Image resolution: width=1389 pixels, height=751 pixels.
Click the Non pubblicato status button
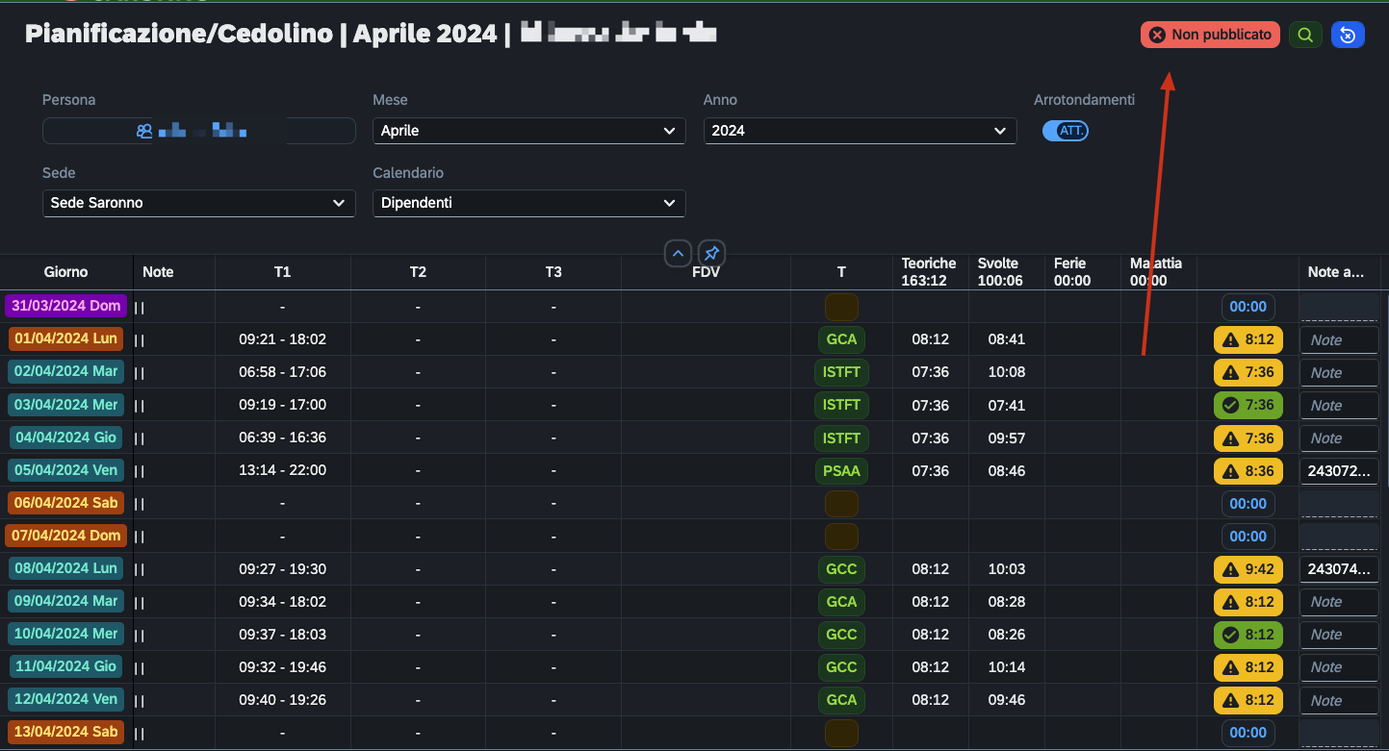(1212, 35)
